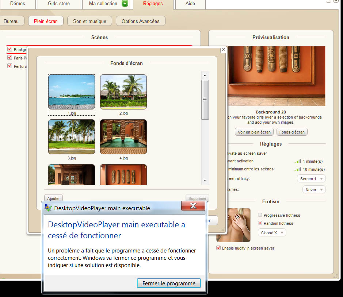Click the warning icon in the error dialog title bar

pos(48,208)
